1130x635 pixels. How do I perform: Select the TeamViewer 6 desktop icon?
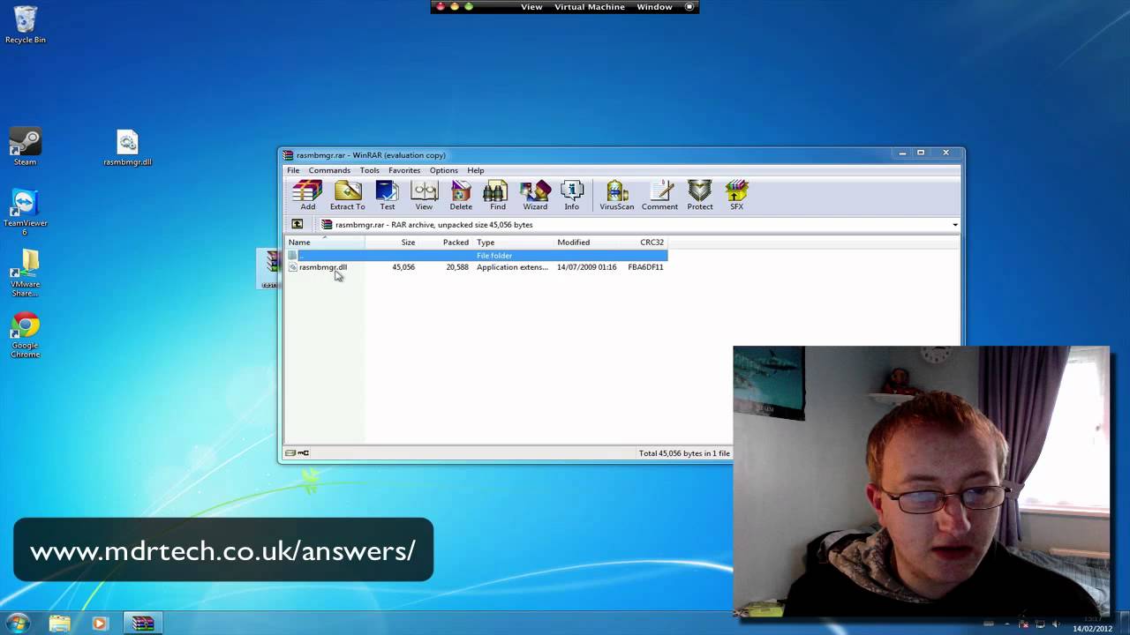(25, 212)
